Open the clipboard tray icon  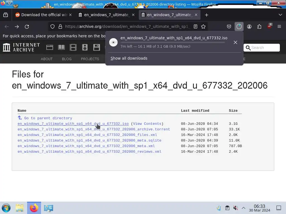pos(227,208)
